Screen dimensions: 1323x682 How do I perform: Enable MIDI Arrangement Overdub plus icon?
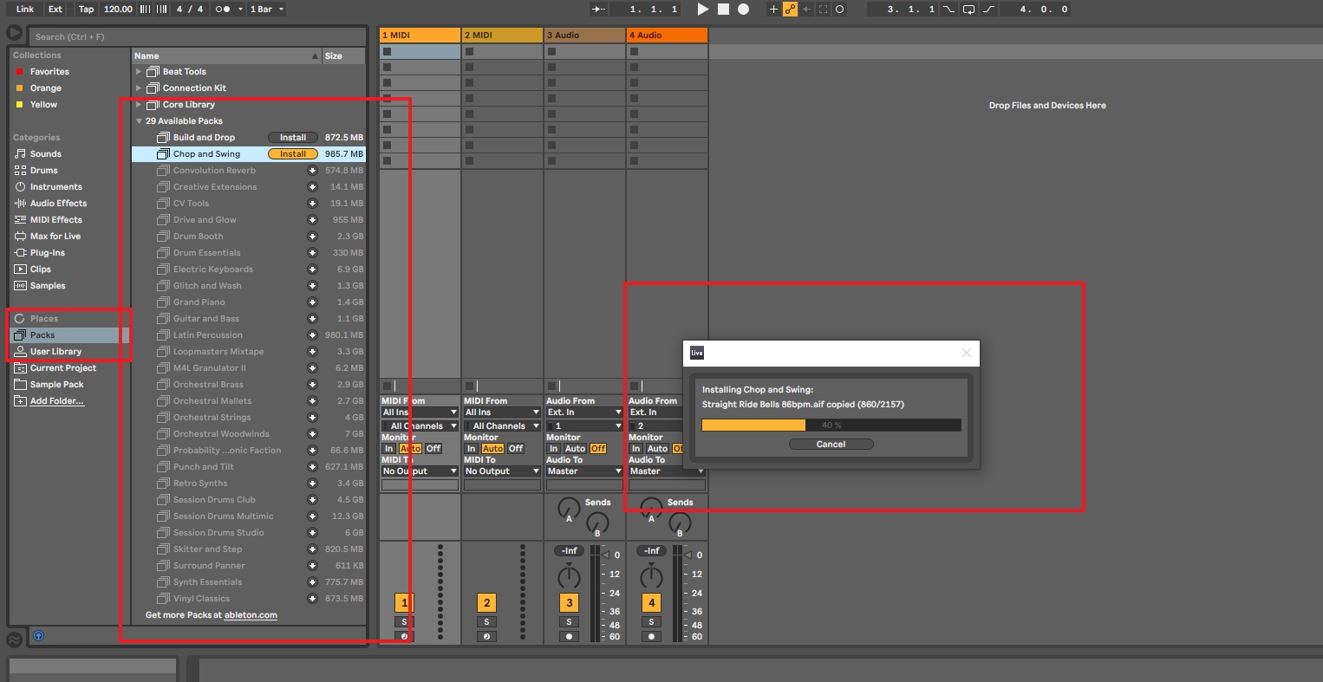(x=773, y=9)
